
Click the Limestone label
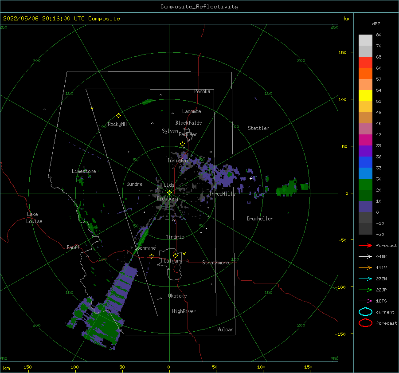(84, 171)
